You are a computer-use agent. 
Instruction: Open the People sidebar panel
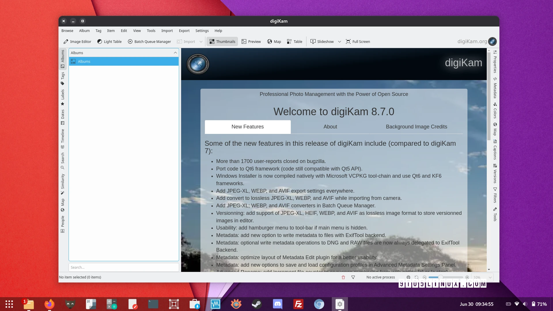tap(63, 224)
